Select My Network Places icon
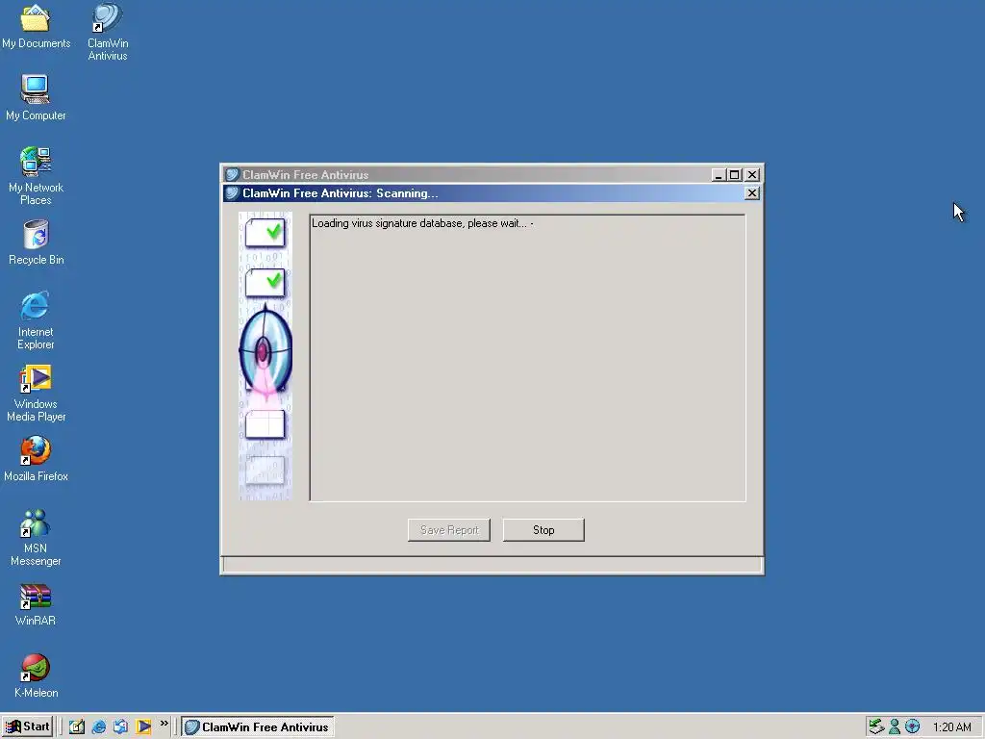Viewport: 985px width, 739px height. tap(36, 176)
